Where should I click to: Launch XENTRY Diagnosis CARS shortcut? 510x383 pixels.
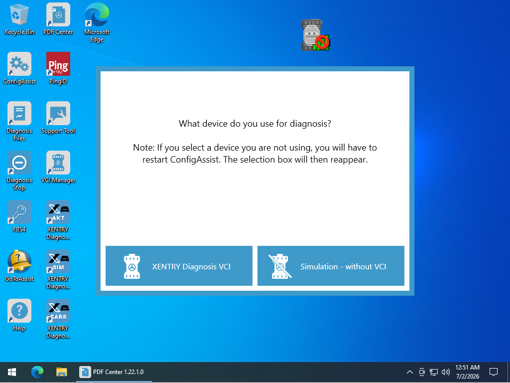pos(58,319)
